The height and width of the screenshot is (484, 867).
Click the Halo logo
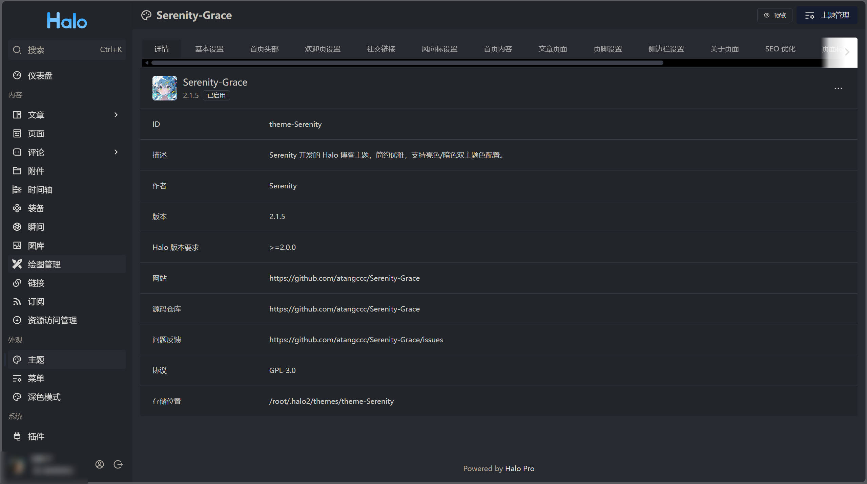tap(67, 20)
